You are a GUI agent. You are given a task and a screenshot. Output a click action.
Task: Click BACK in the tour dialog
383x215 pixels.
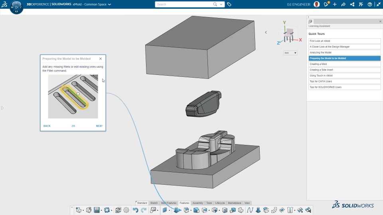(47, 126)
